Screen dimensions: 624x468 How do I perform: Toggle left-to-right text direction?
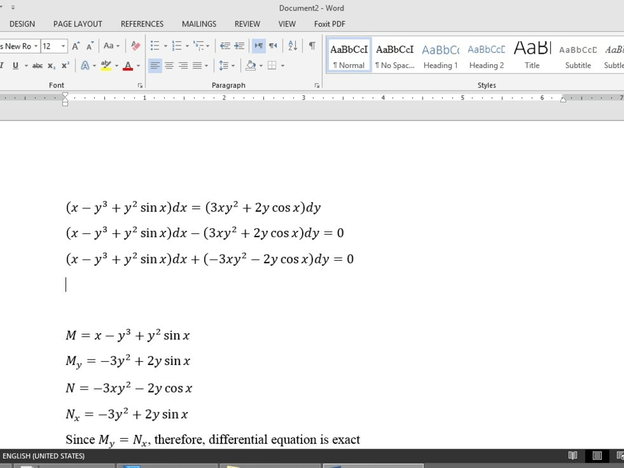click(x=258, y=46)
